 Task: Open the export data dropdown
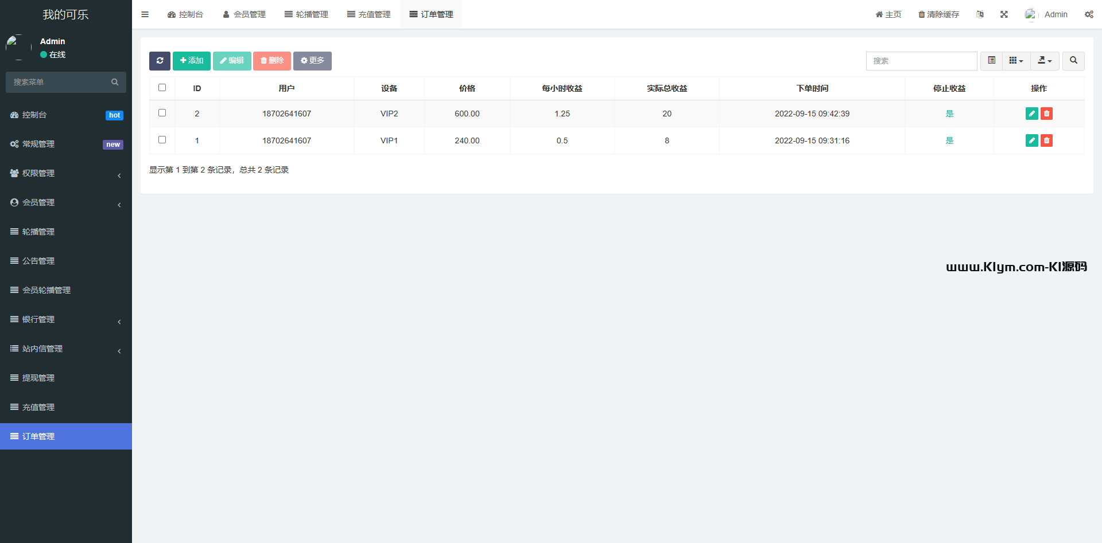[x=1045, y=61]
